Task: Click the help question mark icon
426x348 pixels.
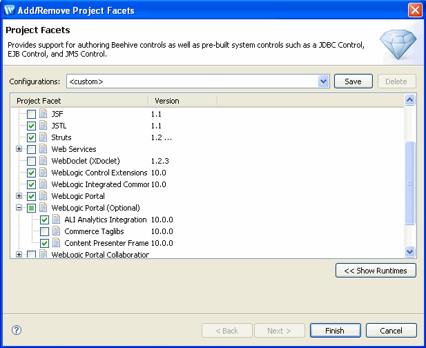Action: pyautogui.click(x=17, y=330)
